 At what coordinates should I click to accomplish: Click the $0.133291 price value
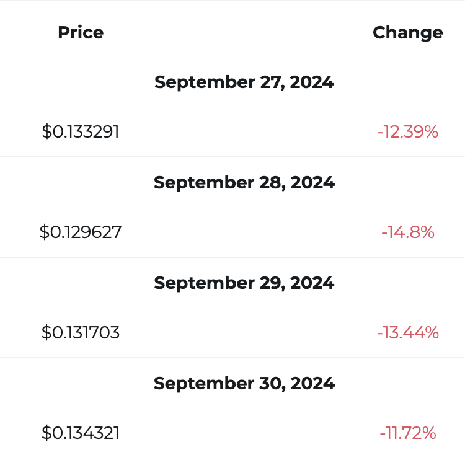[81, 131]
